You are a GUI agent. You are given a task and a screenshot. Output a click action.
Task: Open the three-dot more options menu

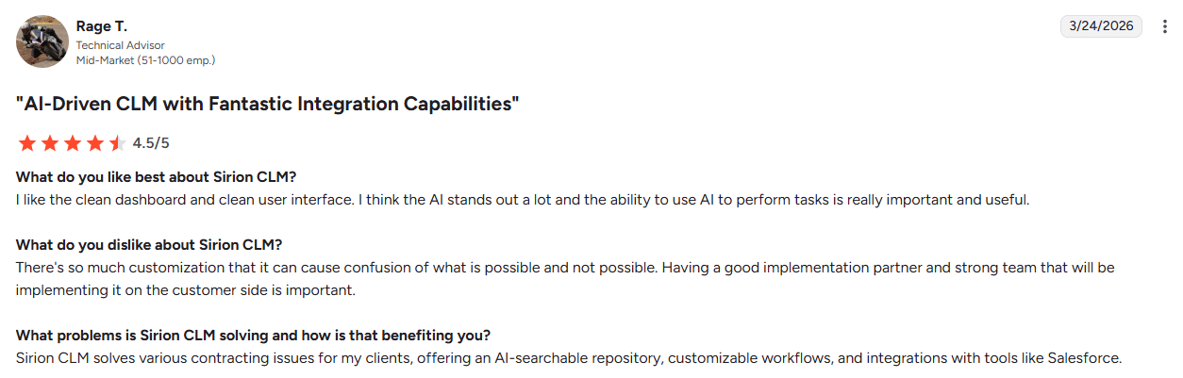point(1164,26)
